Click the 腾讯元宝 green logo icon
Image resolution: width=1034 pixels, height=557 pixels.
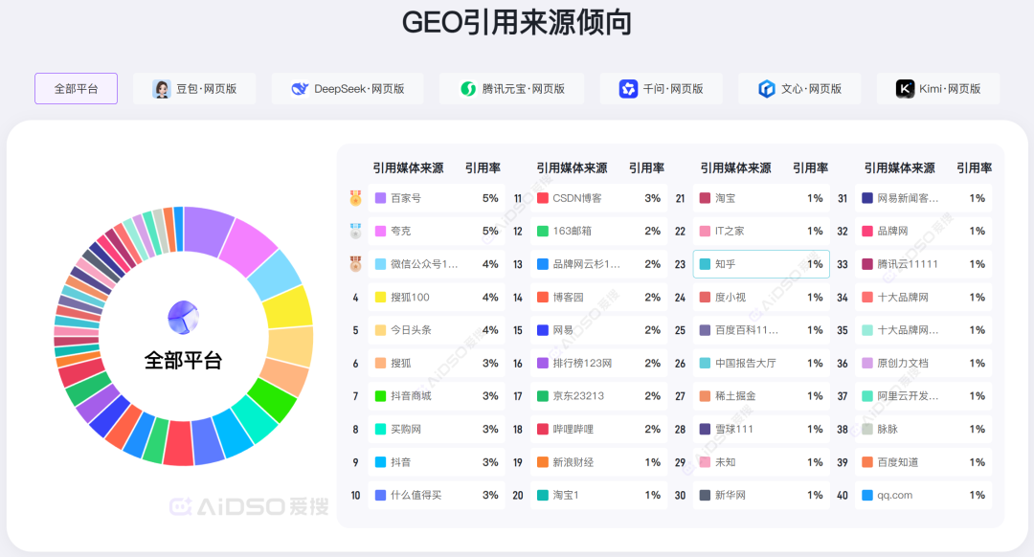click(x=467, y=89)
